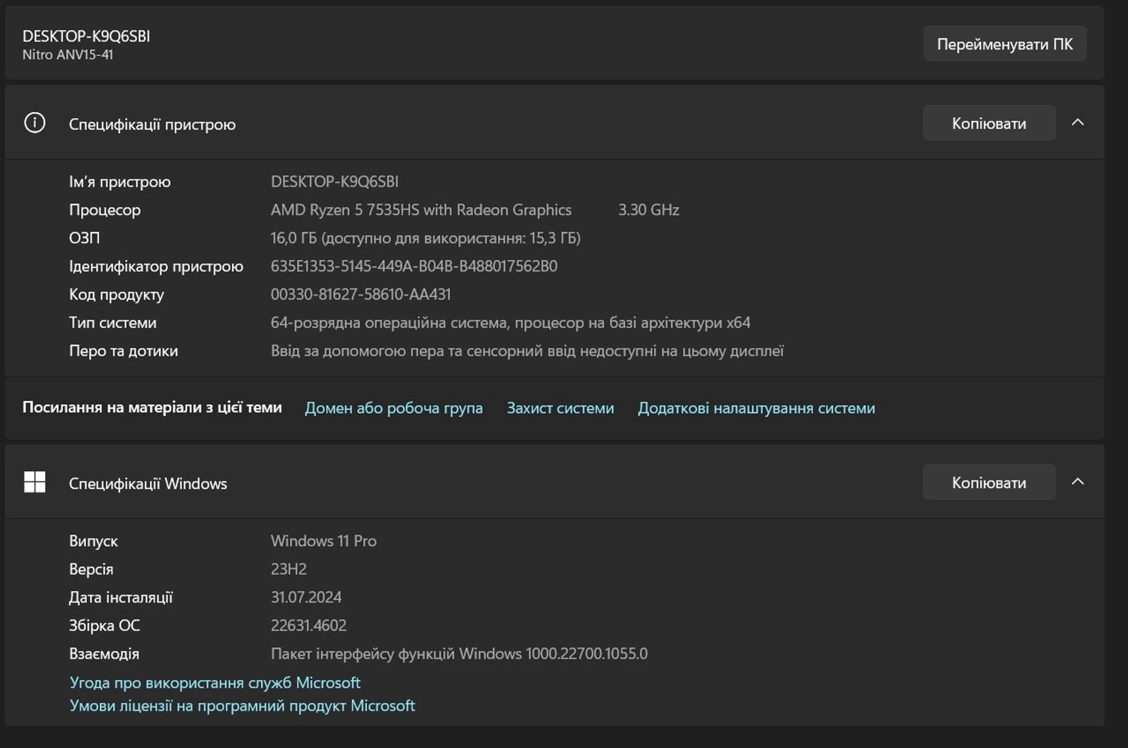Image resolution: width=1128 pixels, height=748 pixels.
Task: Click the Збірка ОС label
Action: (x=105, y=626)
